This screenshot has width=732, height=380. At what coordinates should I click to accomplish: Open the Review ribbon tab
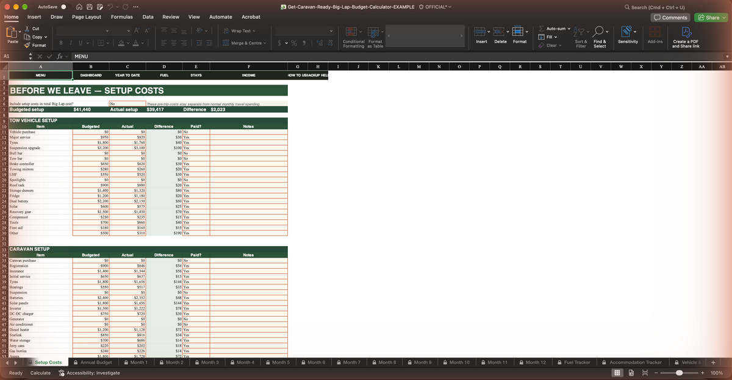tap(171, 17)
